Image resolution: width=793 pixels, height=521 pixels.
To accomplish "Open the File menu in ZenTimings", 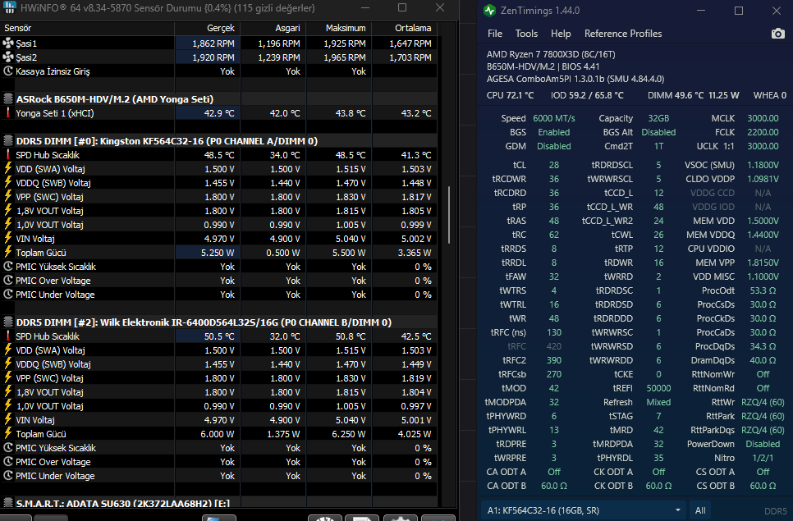I will point(495,34).
